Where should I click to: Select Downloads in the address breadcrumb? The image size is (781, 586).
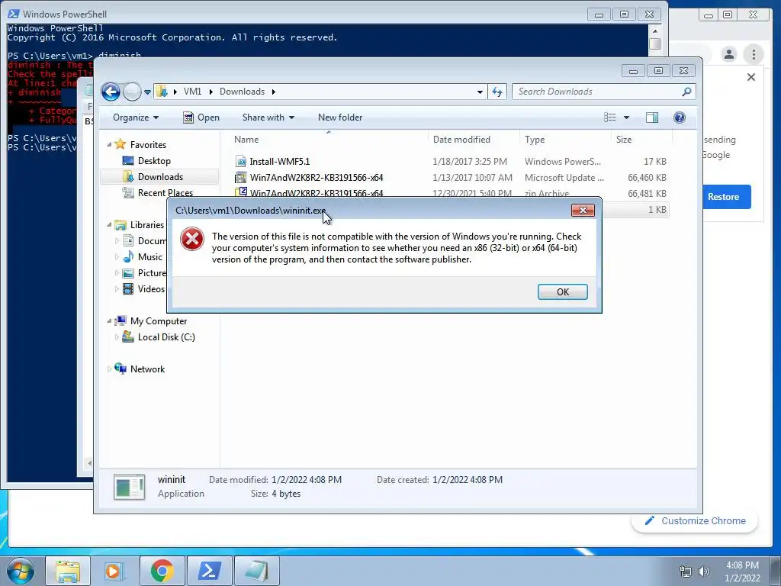pyautogui.click(x=242, y=92)
